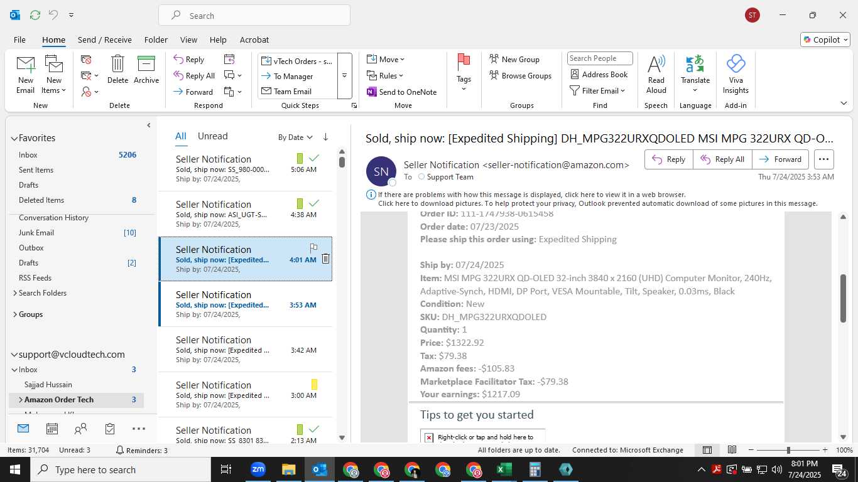The height and width of the screenshot is (482, 858).
Task: Open the Filter Email dropdown
Action: (597, 90)
